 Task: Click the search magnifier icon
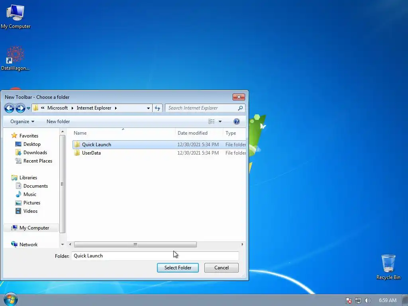[240, 108]
